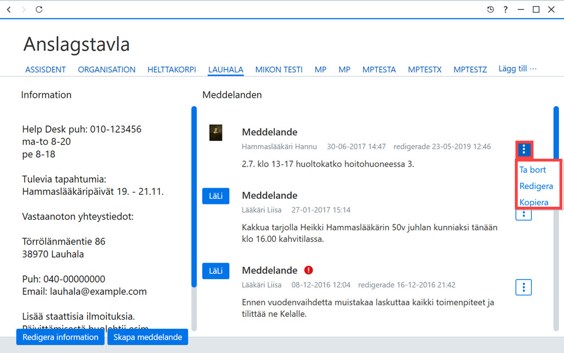Open the ASSISDENT tab
This screenshot has width=564, height=353.
point(45,69)
